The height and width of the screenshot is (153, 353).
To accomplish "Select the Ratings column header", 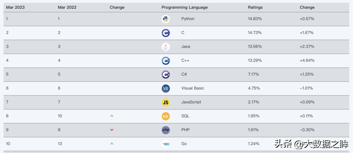I will [x=255, y=8].
